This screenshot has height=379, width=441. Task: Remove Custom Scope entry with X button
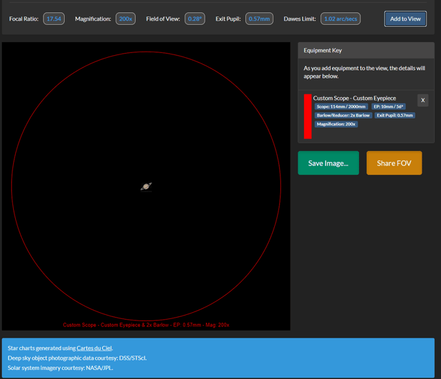(422, 101)
